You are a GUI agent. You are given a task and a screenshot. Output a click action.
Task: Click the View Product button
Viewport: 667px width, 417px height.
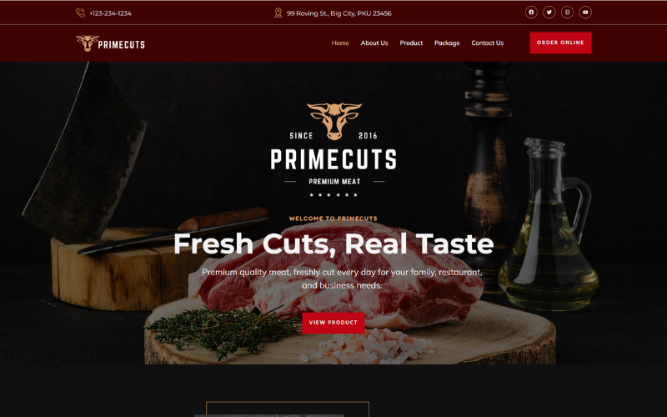coord(333,323)
